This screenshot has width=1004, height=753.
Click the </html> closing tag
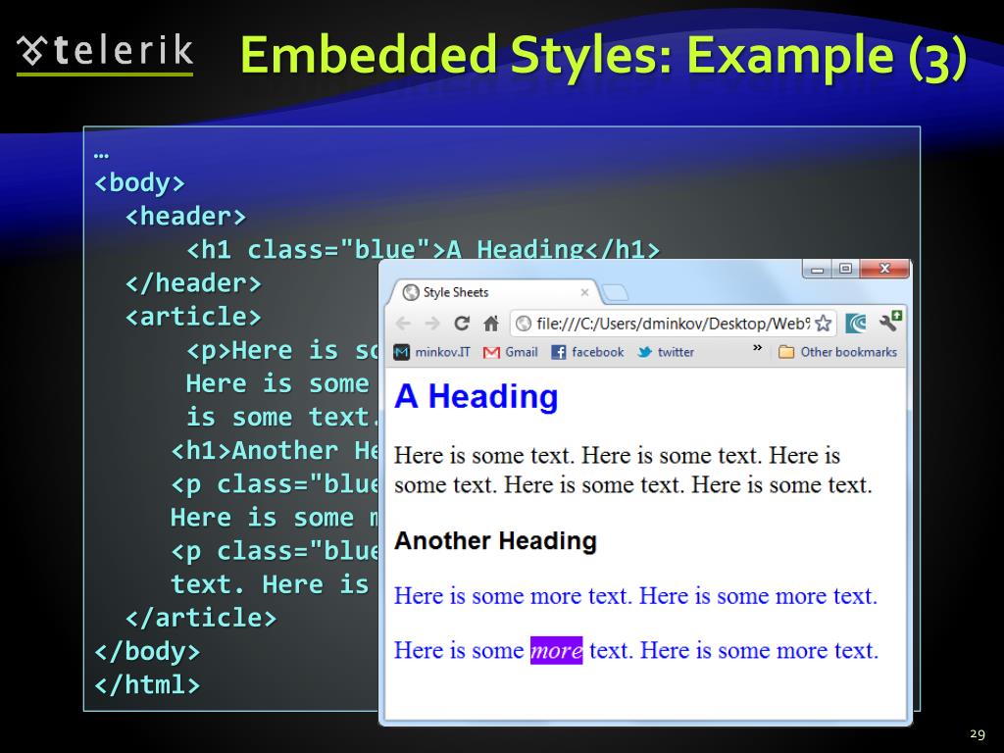[x=147, y=684]
